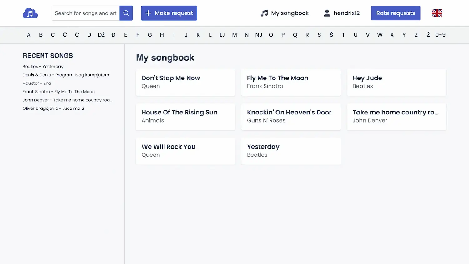
Task: Filter songs by letter D
Action: coord(89,35)
